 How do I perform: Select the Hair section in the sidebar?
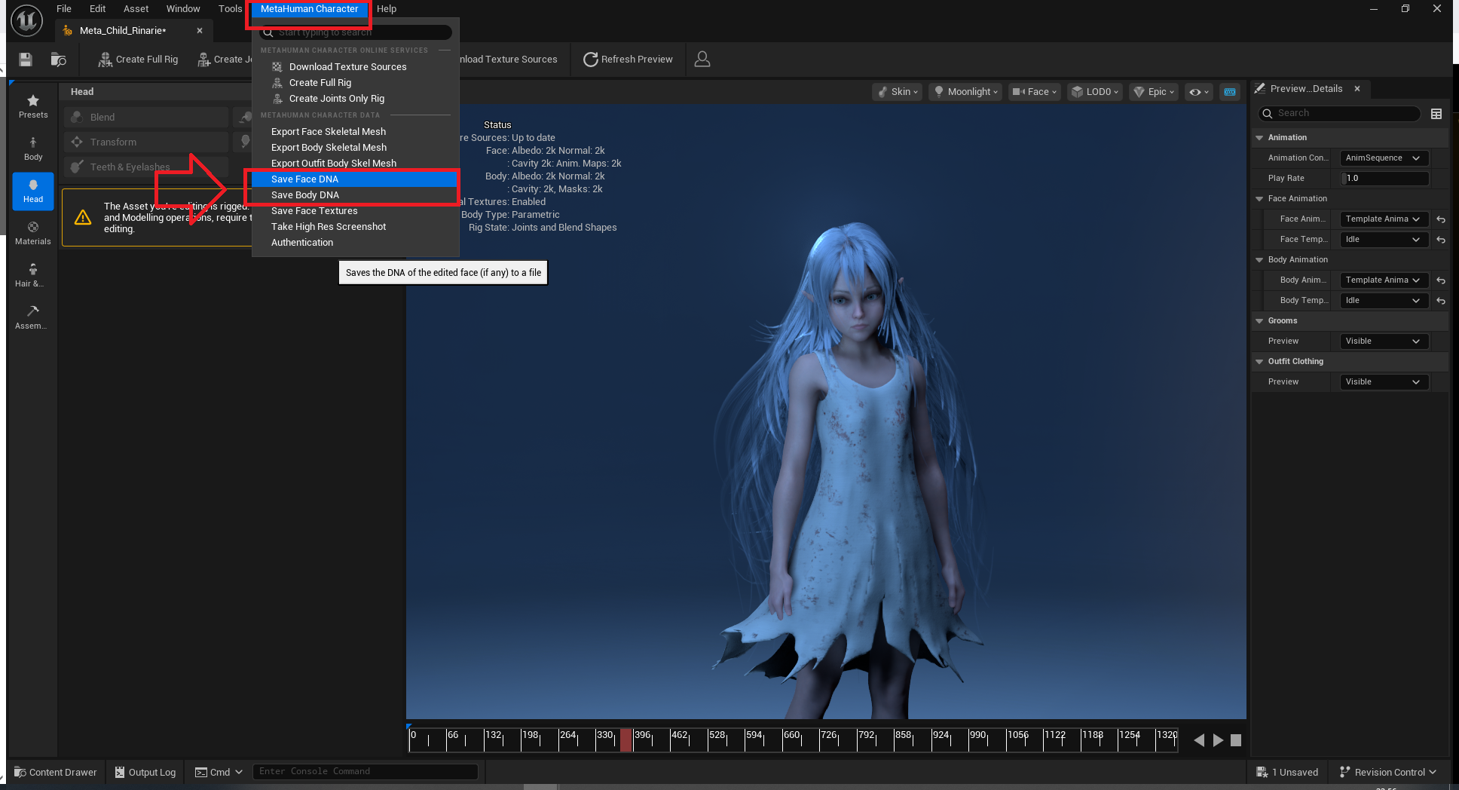(30, 274)
